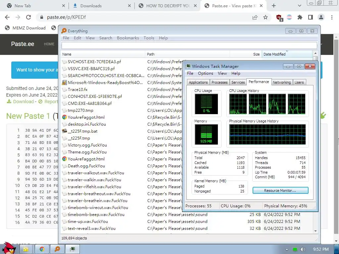Click the Task Manager taskbar icon
Image resolution: width=339 pixels, height=254 pixels.
(x=73, y=249)
